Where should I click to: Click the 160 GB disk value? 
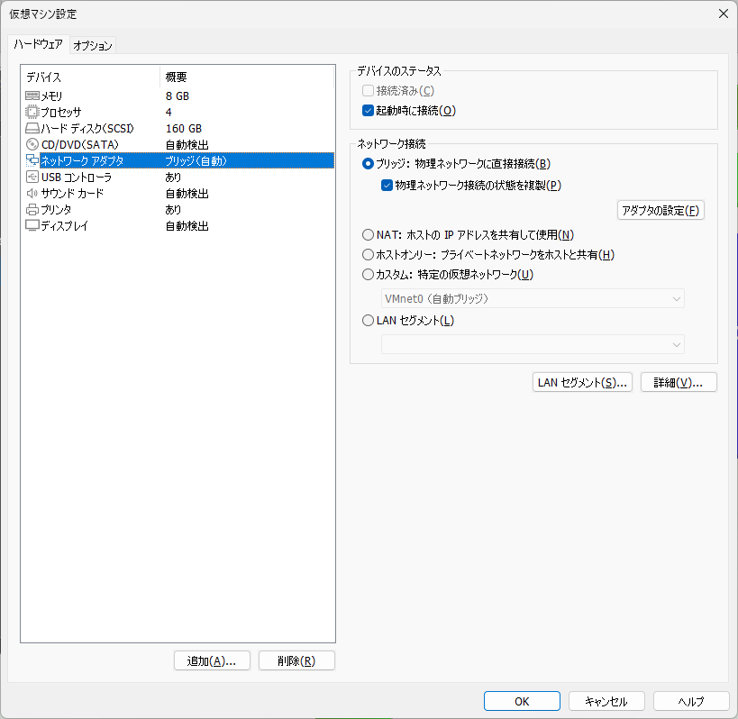pos(184,129)
